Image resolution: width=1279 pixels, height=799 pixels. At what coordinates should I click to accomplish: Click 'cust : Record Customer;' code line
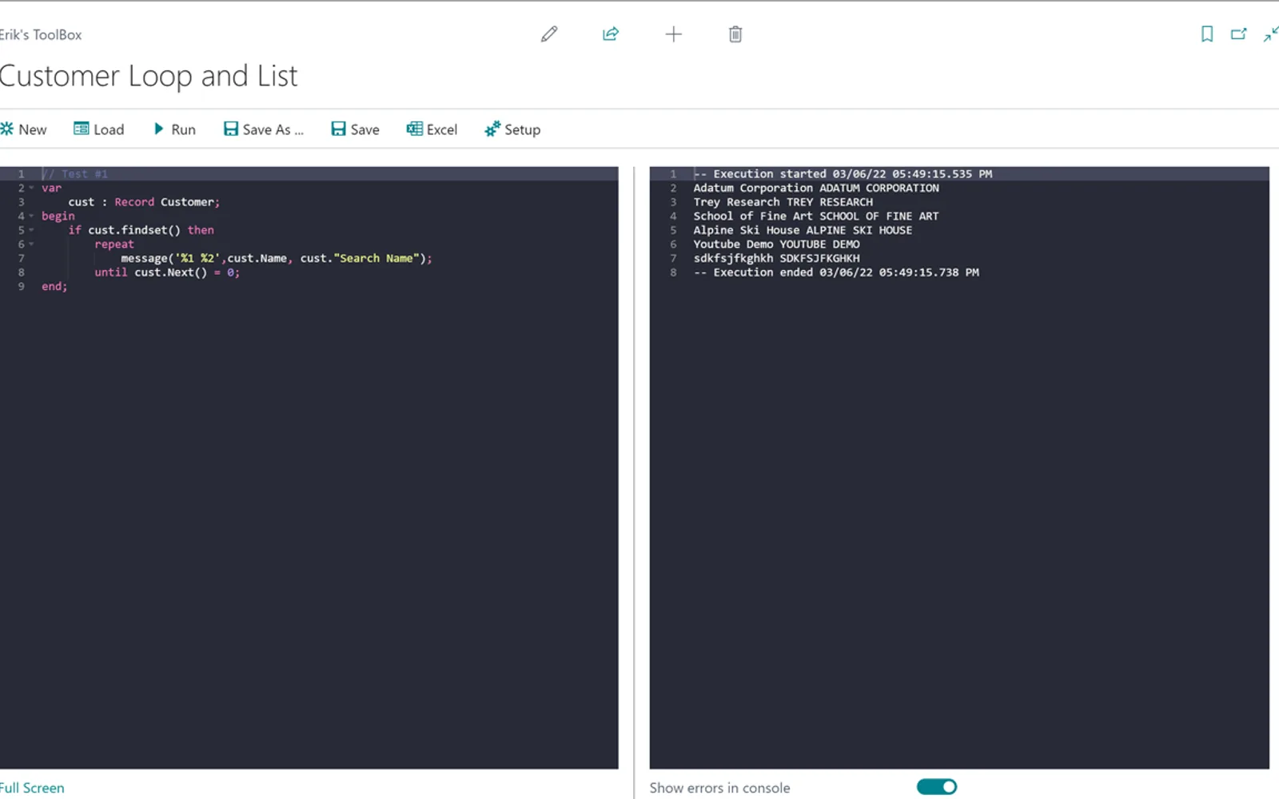144,202
